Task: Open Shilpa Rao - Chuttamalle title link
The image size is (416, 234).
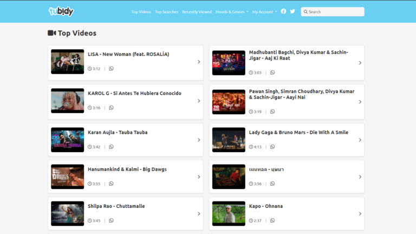Action: (x=116, y=206)
